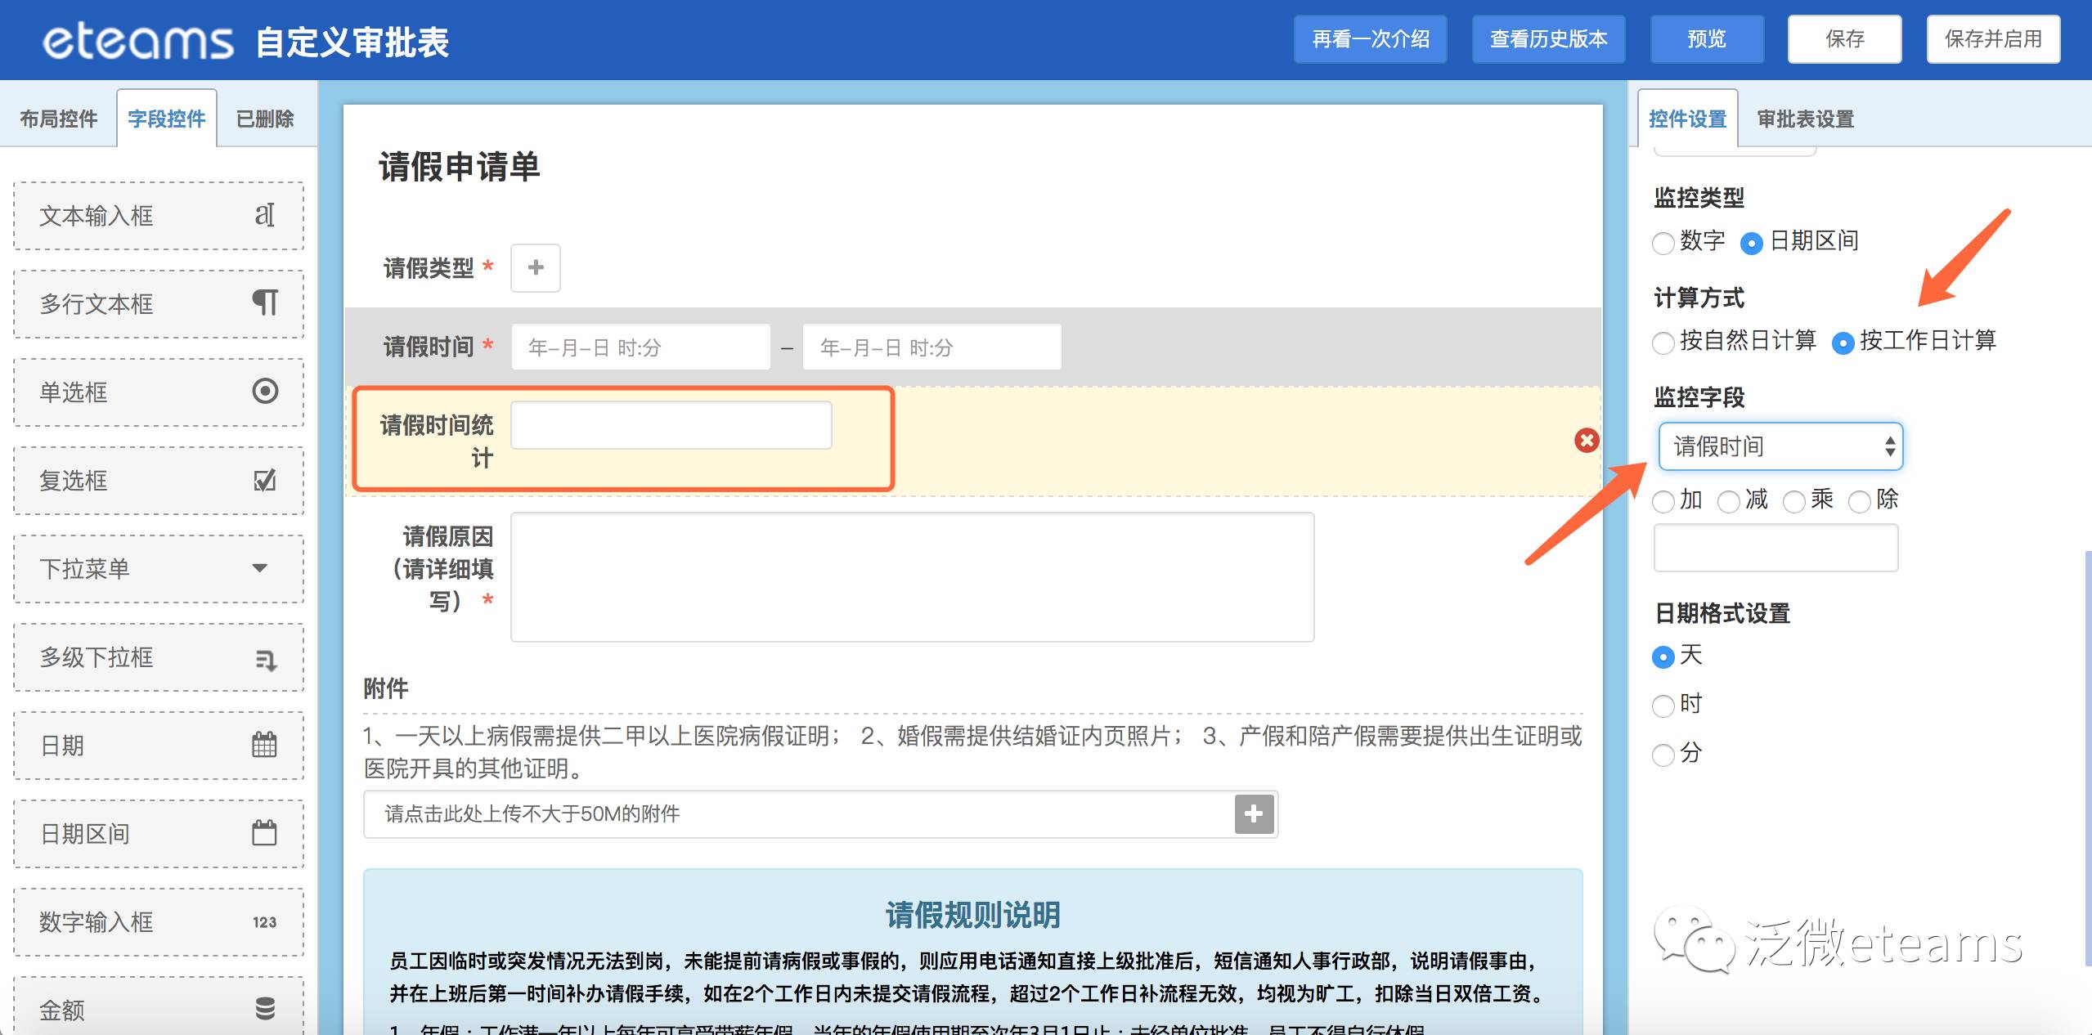Image resolution: width=2092 pixels, height=1035 pixels.
Task: Click the date calendar control icon
Action: [264, 745]
